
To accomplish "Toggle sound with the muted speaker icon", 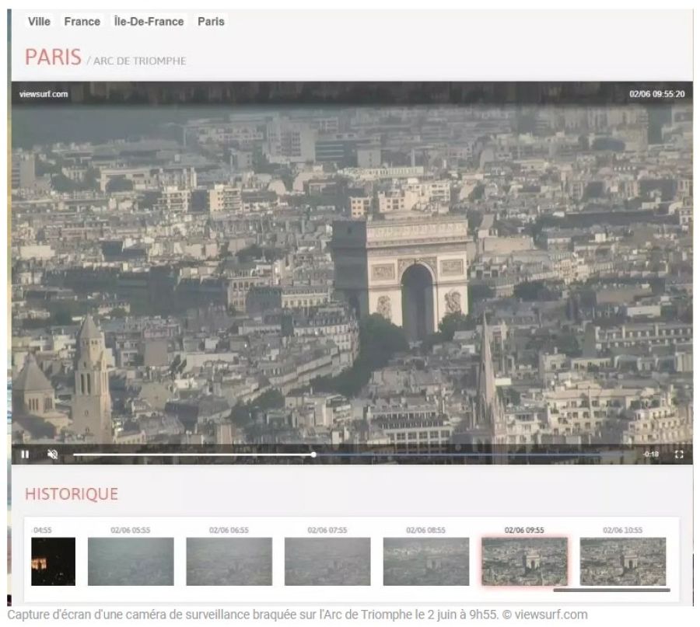I will [x=51, y=454].
